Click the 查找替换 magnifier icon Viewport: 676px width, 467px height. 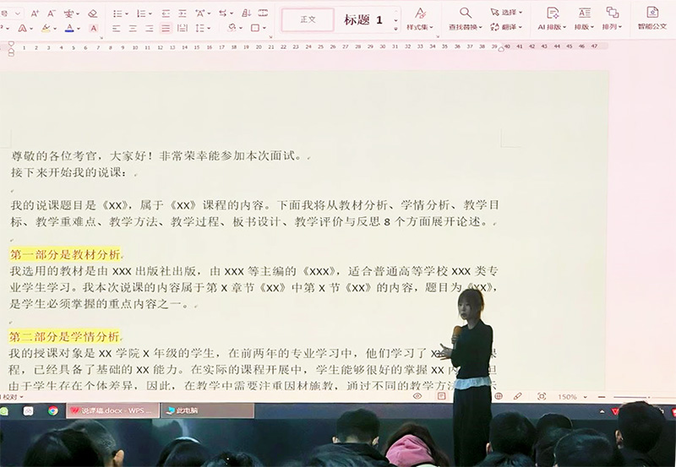pos(466,13)
